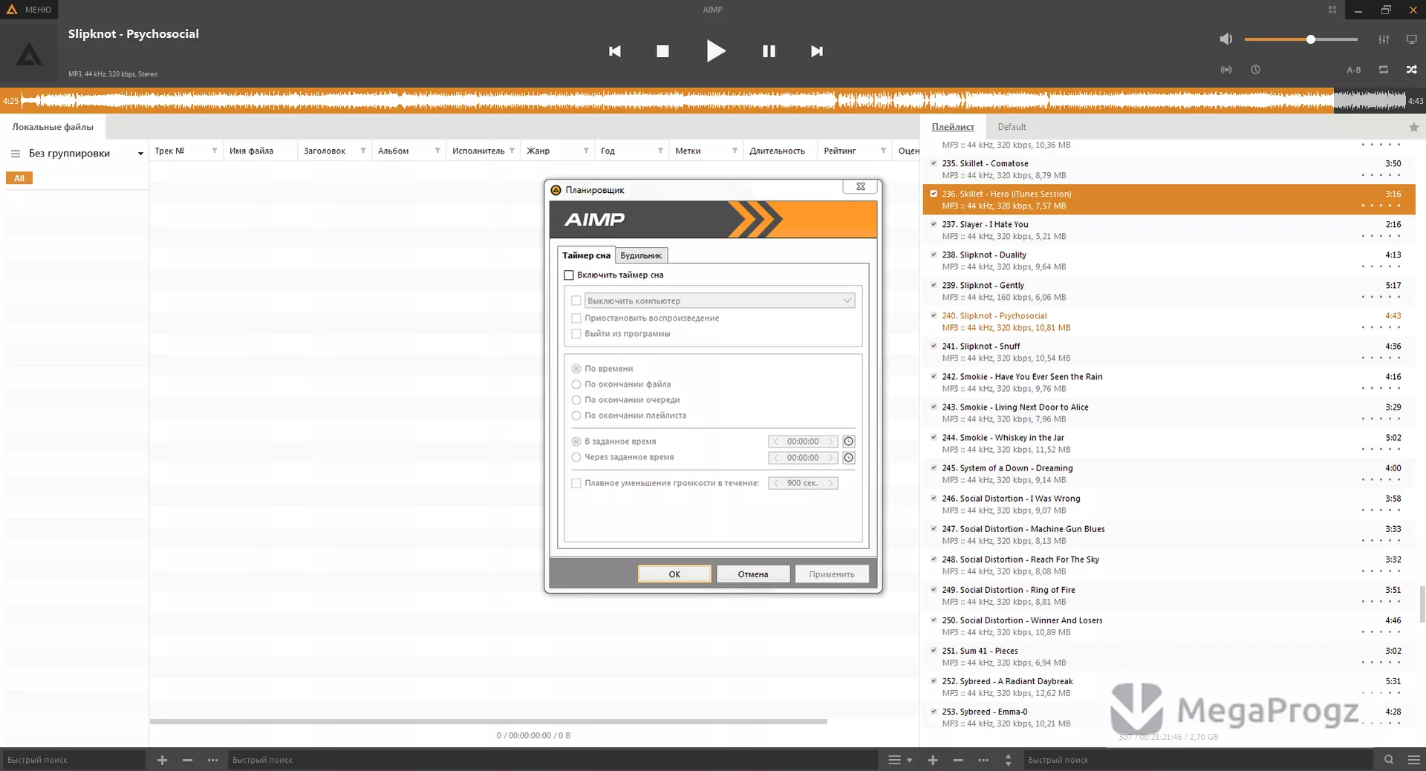Click the monitor icon in the header
This screenshot has width=1426, height=771.
pos(1412,39)
